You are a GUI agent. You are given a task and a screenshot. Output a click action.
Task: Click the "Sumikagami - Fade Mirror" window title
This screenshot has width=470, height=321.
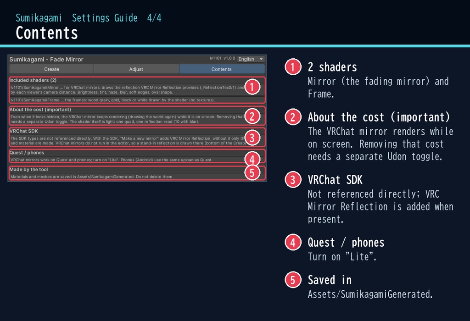[46, 59]
